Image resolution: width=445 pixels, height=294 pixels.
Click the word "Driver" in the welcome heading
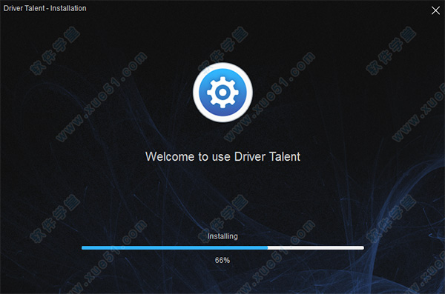(250, 156)
